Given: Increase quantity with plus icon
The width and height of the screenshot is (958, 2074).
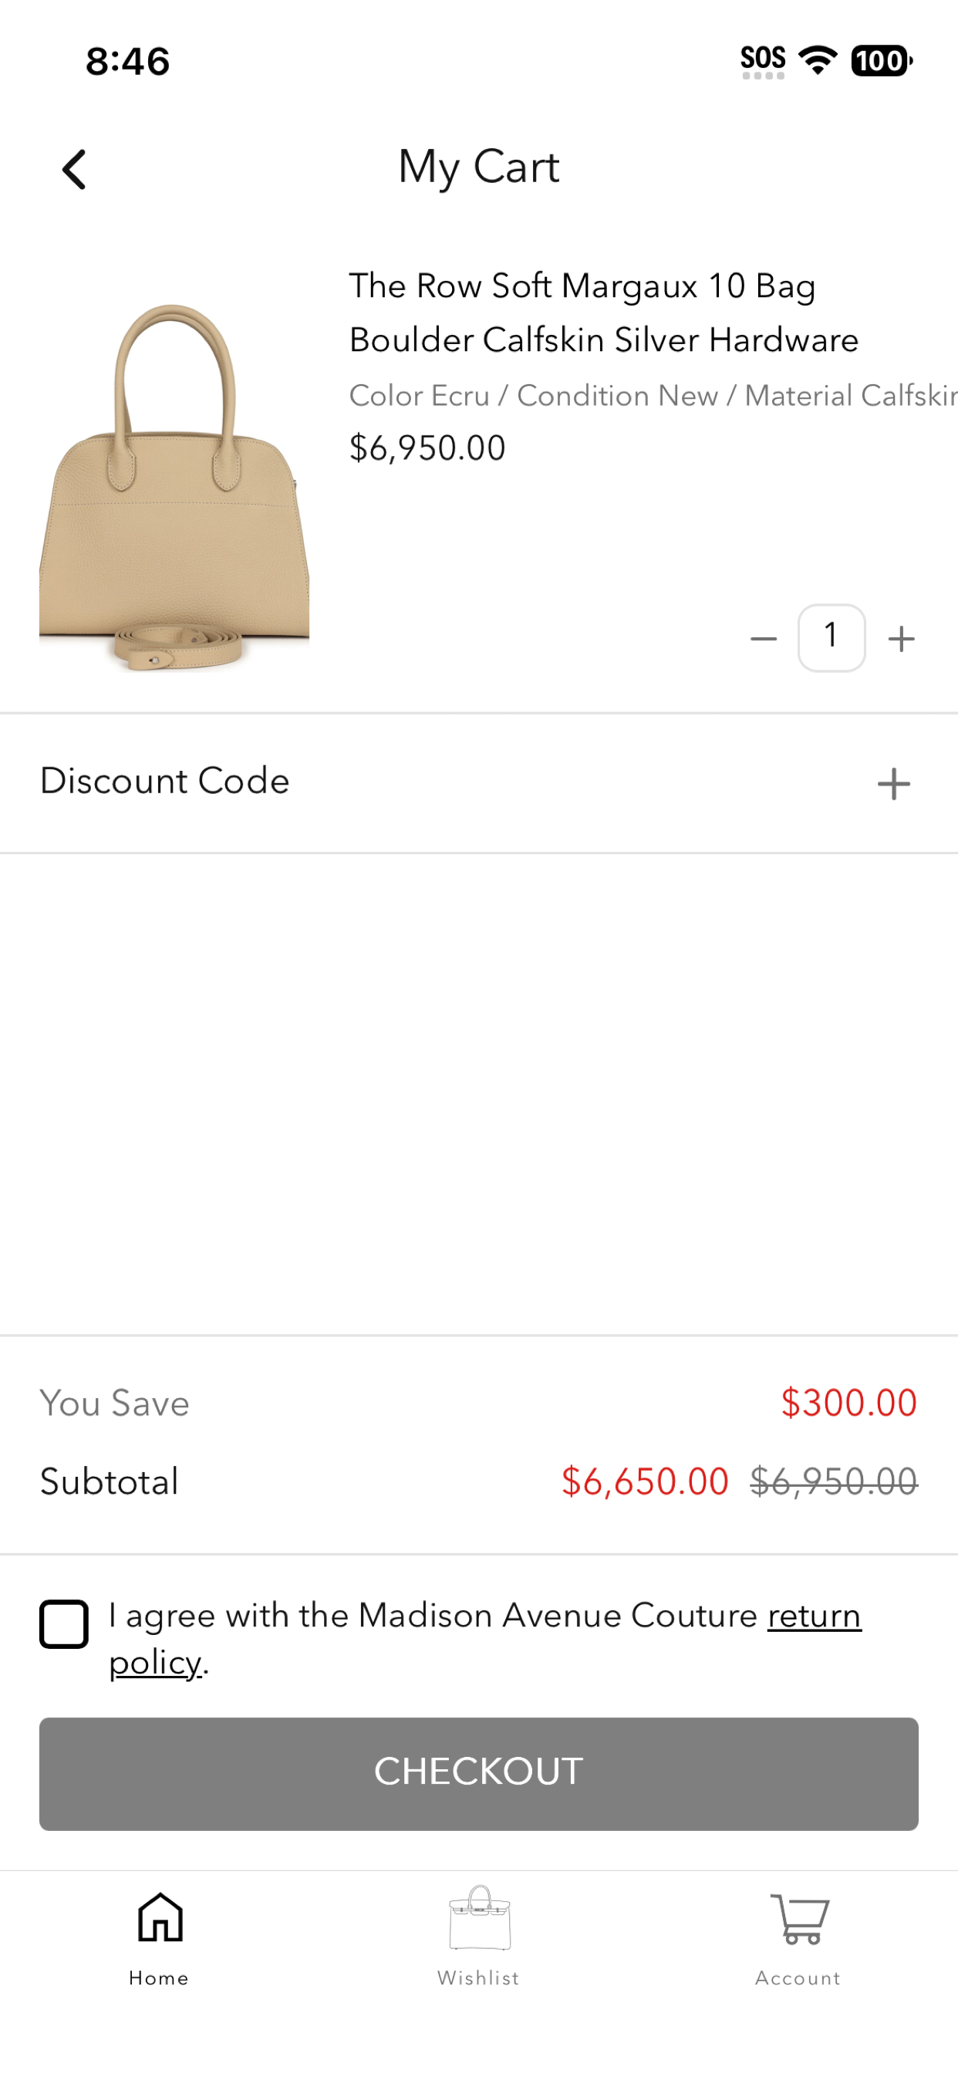Looking at the screenshot, I should pyautogui.click(x=901, y=640).
